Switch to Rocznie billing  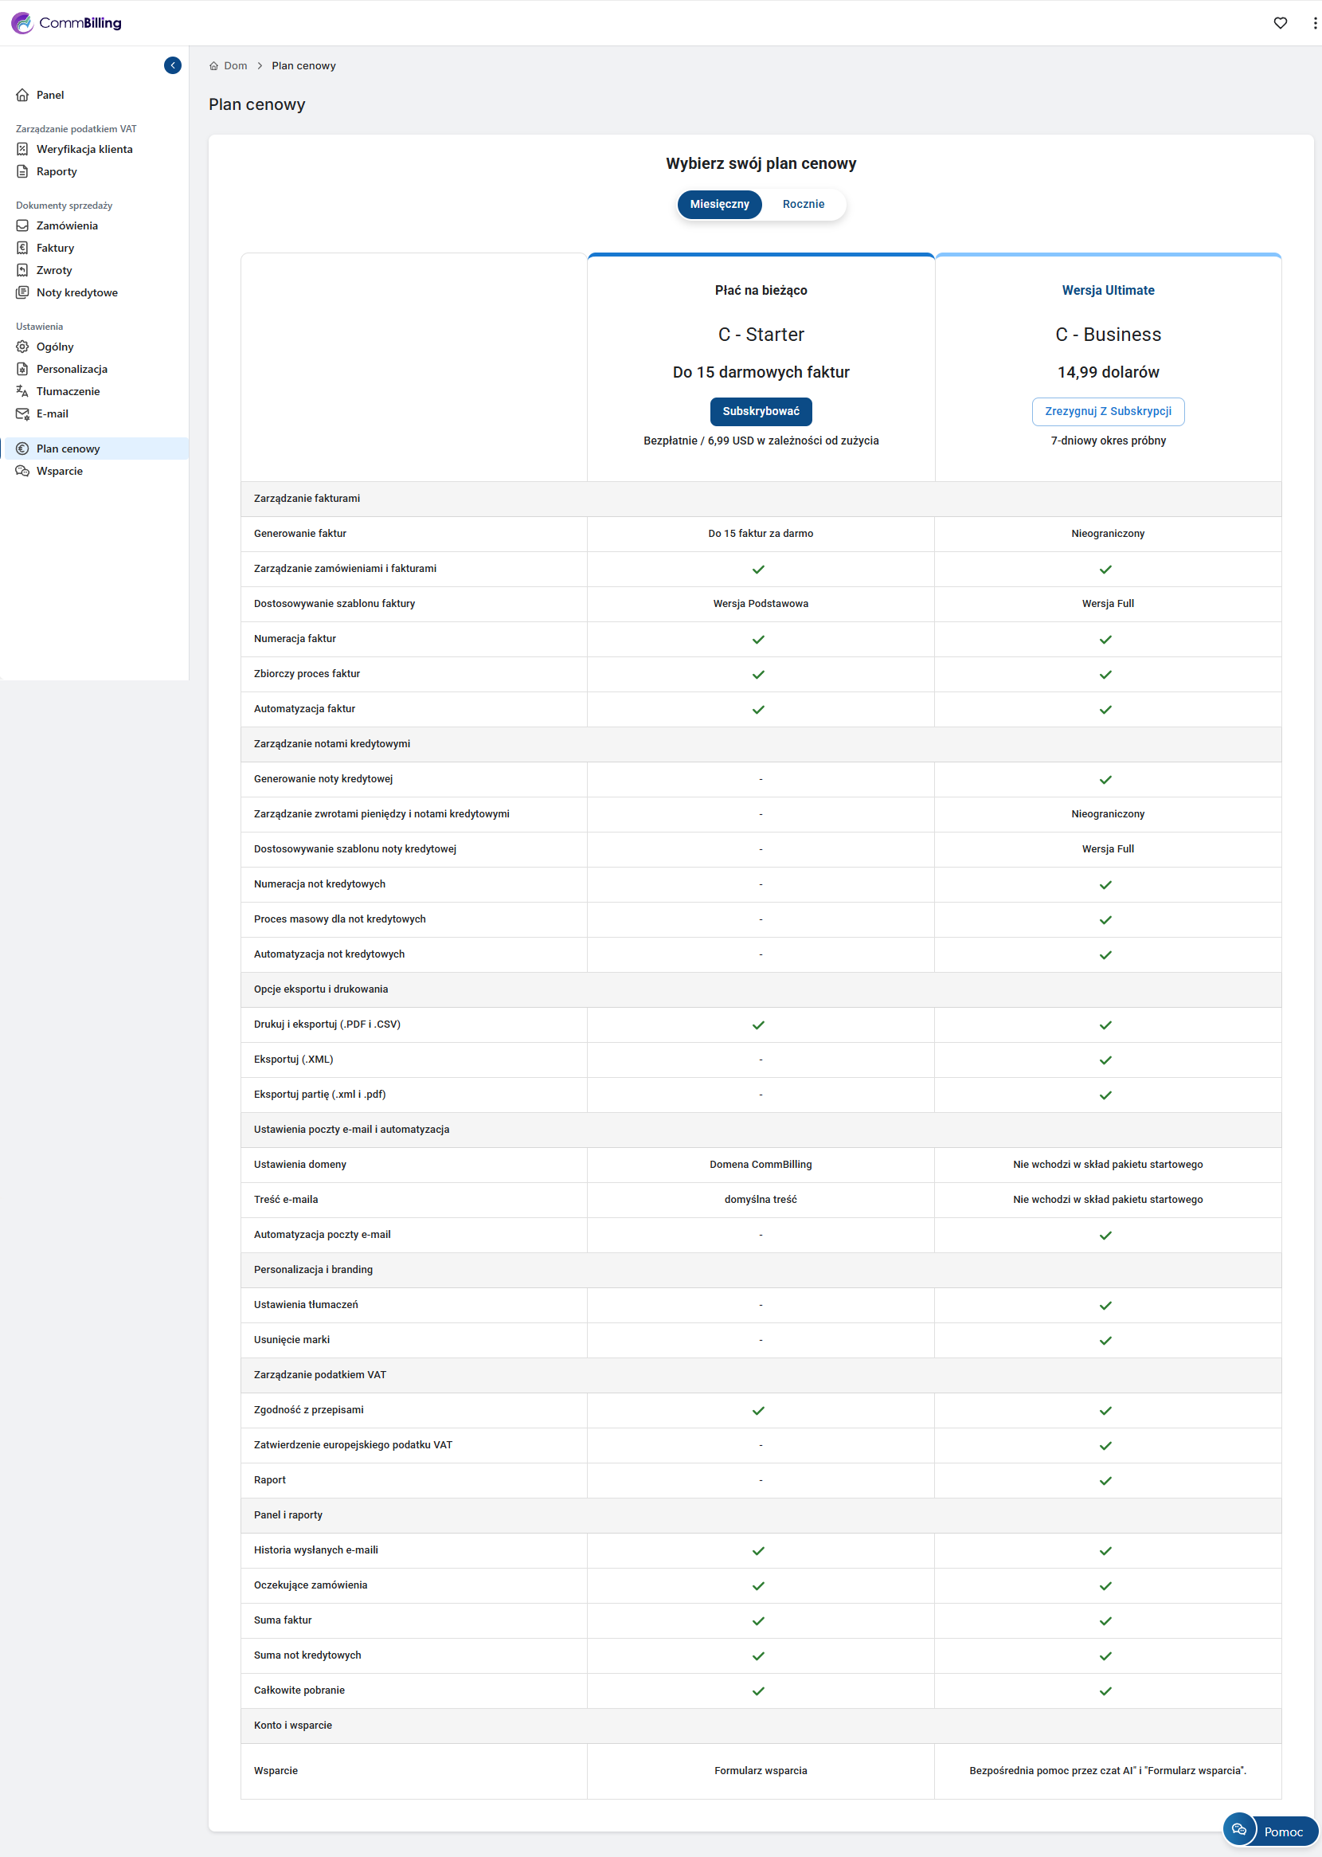click(x=803, y=205)
